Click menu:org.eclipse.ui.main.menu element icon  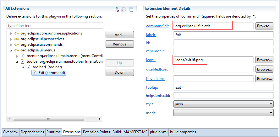[x=23, y=56]
